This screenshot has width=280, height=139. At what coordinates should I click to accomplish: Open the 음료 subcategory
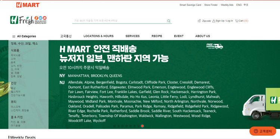pyautogui.click(x=13, y=62)
